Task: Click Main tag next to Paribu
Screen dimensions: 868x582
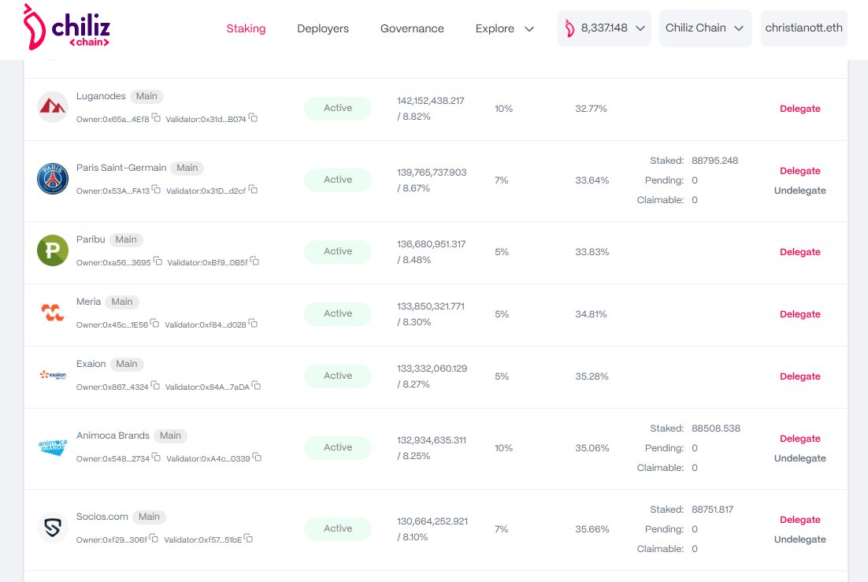Action: click(x=126, y=239)
